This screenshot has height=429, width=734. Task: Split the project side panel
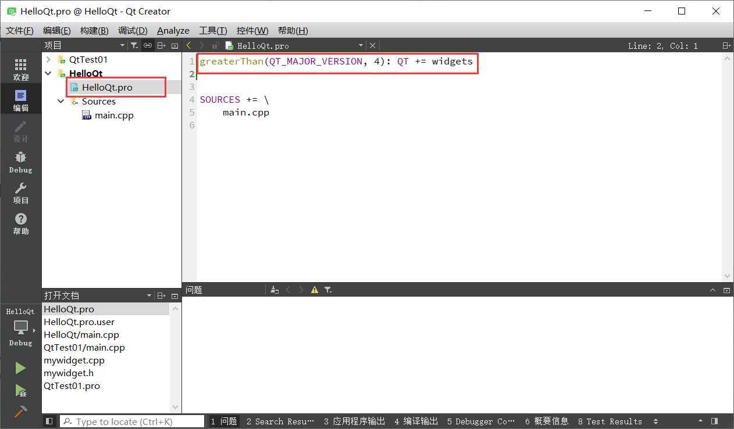point(162,45)
